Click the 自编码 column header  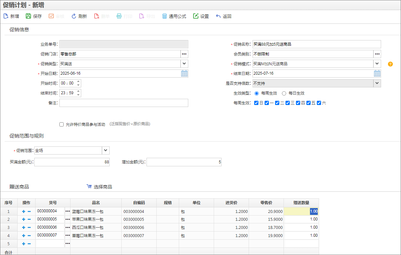(139, 203)
